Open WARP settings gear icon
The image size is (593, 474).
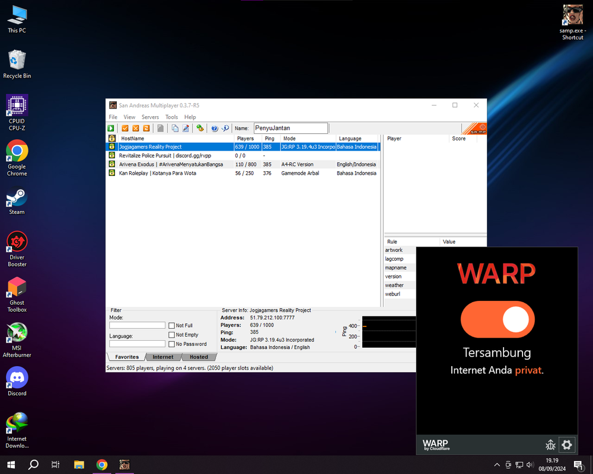click(566, 445)
